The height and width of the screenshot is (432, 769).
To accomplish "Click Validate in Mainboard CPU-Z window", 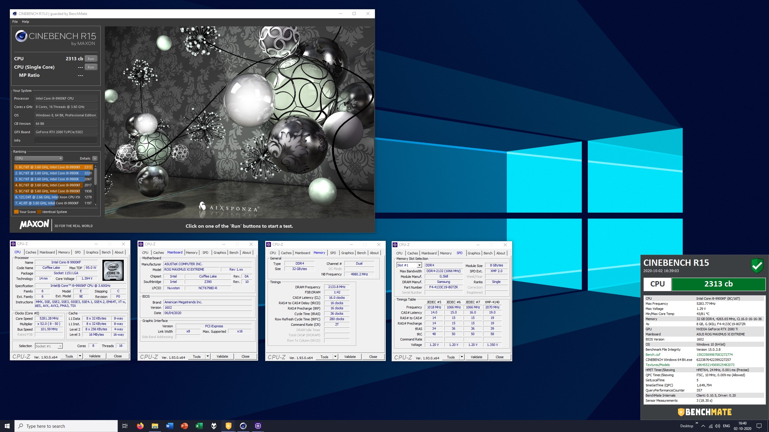I will (222, 356).
